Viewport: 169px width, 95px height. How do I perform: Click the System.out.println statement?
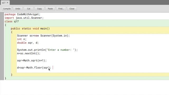[47, 50]
